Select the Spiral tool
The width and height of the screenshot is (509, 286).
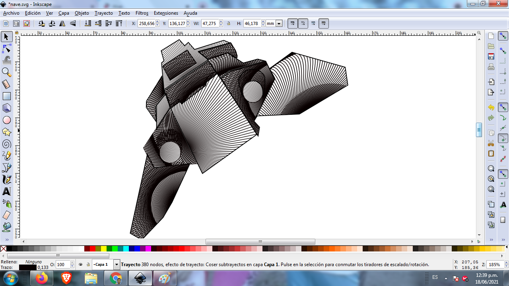(7, 144)
